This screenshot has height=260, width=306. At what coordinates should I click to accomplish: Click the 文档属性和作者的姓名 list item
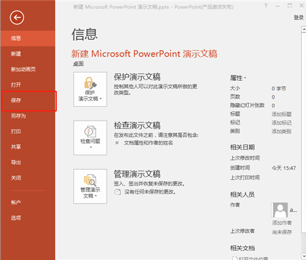[148, 143]
